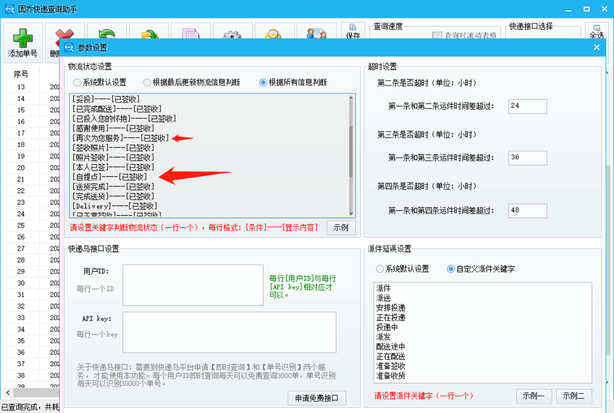Toggle 查询时滚动表格 checkbox in main window
This screenshot has width=614, height=413.
click(x=437, y=35)
